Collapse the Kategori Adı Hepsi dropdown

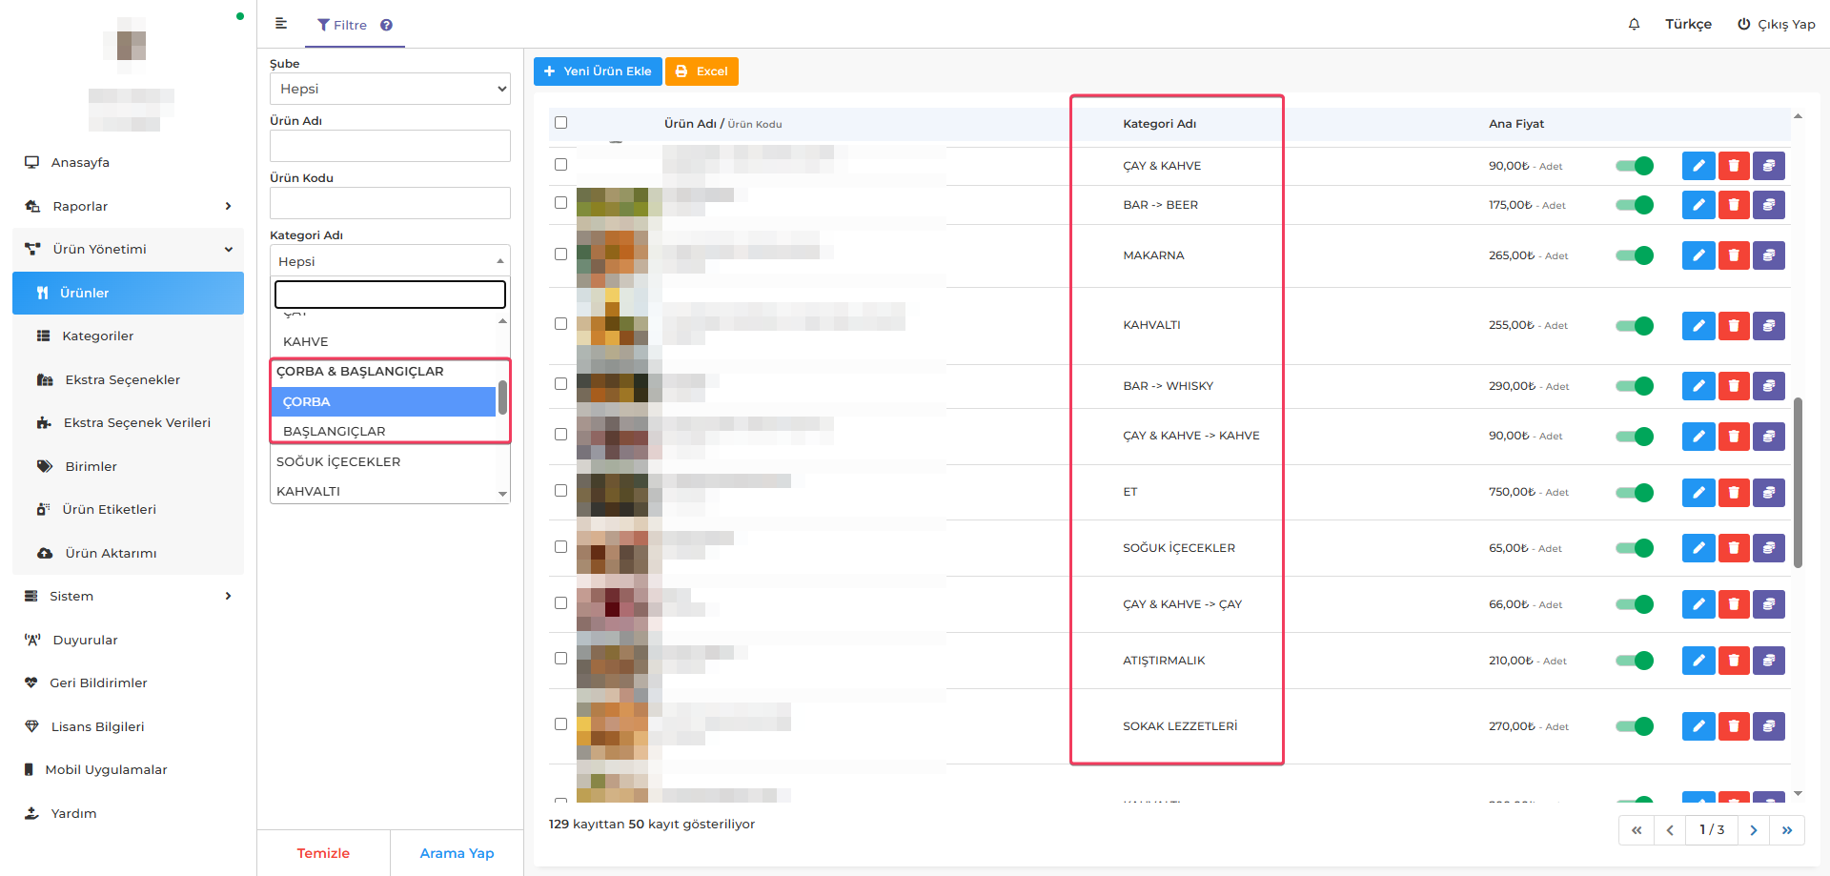click(x=390, y=261)
